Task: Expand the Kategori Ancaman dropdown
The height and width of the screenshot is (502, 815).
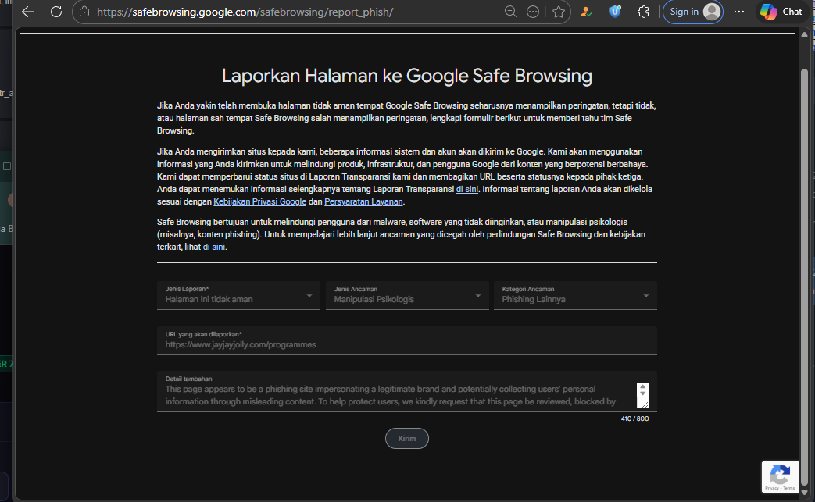Action: pyautogui.click(x=575, y=295)
